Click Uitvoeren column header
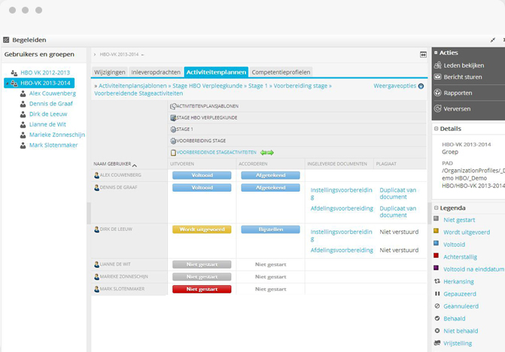Viewport: 505px width, 352px height. click(182, 164)
